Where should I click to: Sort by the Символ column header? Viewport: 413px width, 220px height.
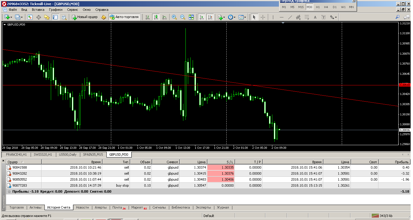coord(165,162)
